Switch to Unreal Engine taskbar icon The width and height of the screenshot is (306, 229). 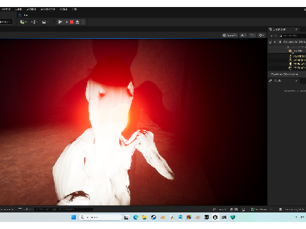[x=215, y=218]
